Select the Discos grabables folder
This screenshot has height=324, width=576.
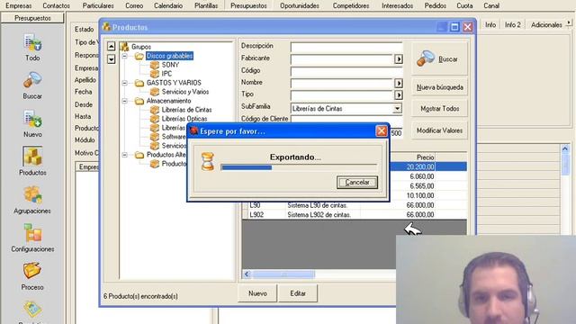coord(169,56)
